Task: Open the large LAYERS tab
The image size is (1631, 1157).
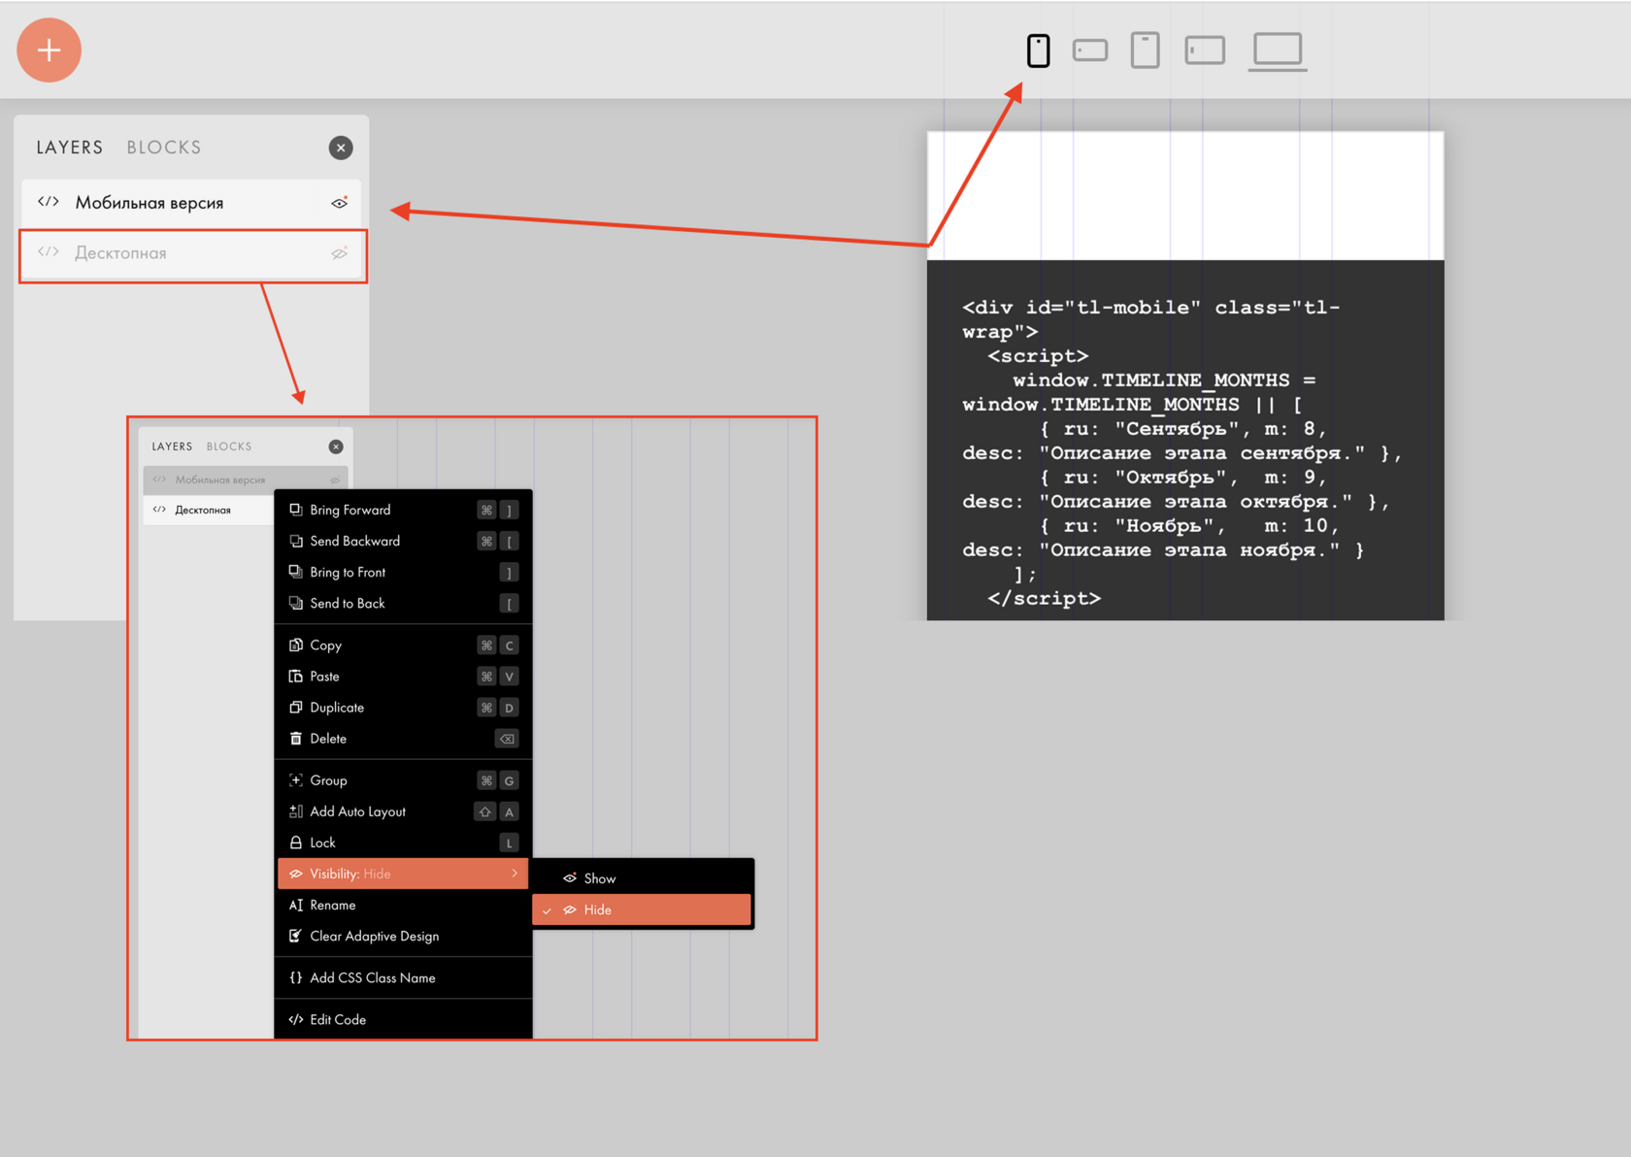Action: coord(70,148)
